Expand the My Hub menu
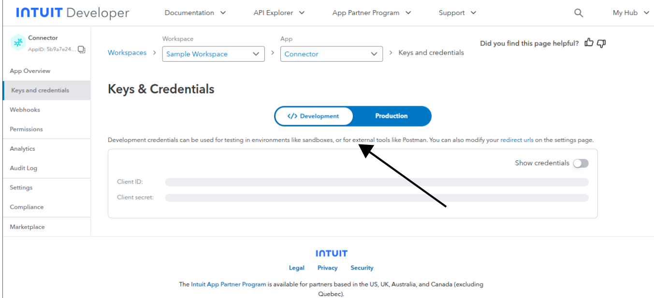This screenshot has height=298, width=654. (x=630, y=13)
